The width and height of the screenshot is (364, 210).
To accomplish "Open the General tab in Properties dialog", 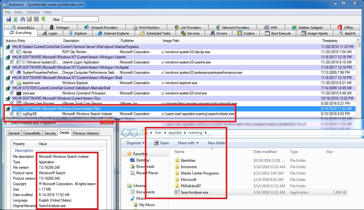I will click(x=14, y=133).
